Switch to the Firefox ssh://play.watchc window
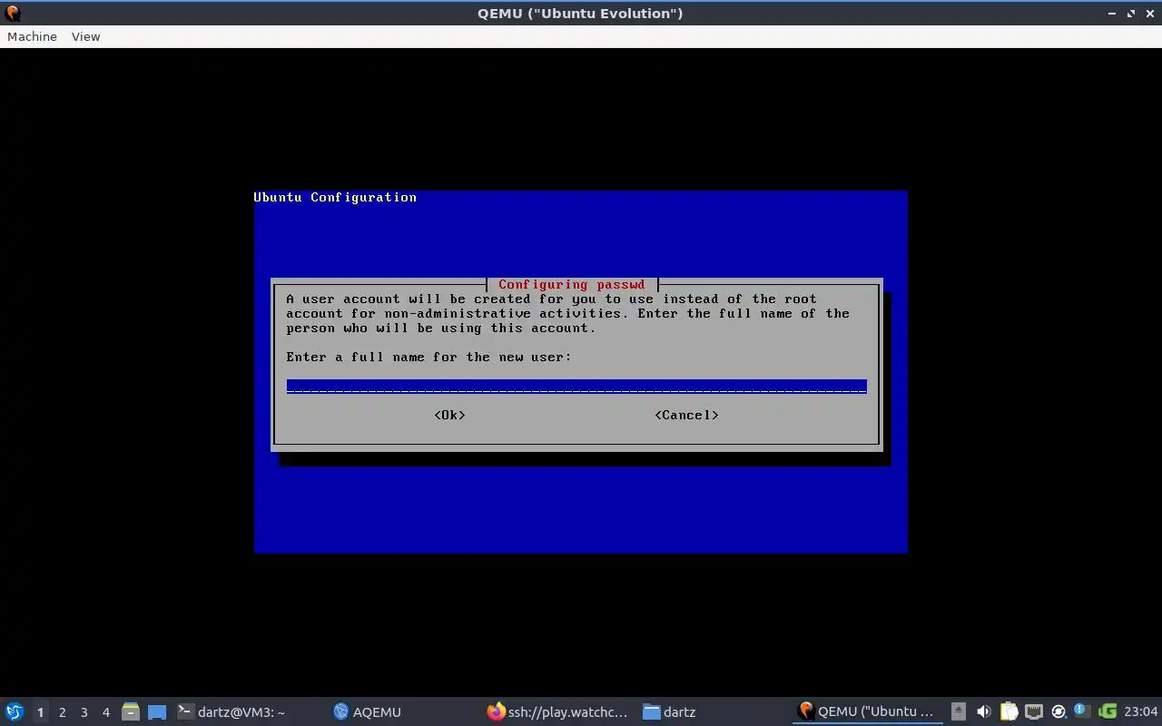This screenshot has width=1162, height=726. (559, 711)
